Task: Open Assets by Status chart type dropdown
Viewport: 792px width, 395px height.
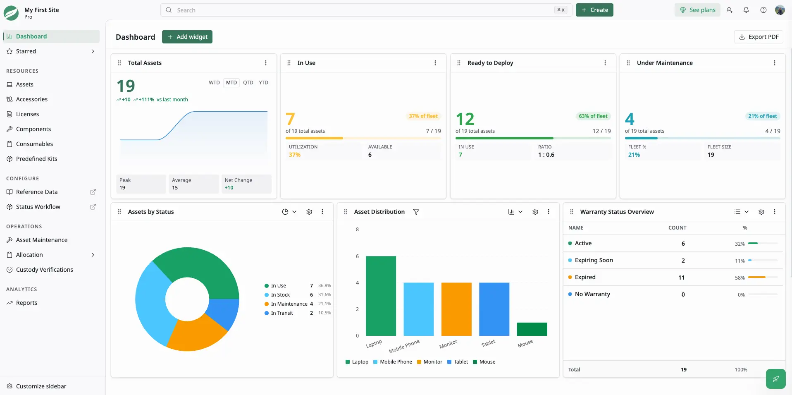Action: click(x=289, y=212)
